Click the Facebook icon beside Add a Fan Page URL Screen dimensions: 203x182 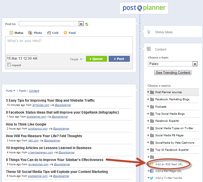click(152, 171)
